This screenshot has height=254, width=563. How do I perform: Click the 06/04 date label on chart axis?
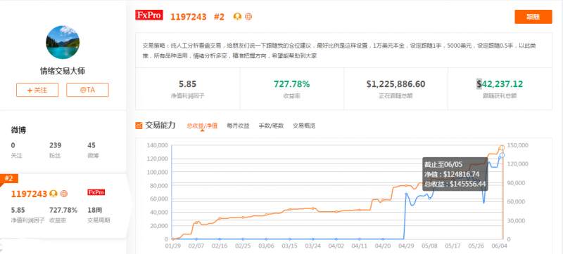coord(499,246)
